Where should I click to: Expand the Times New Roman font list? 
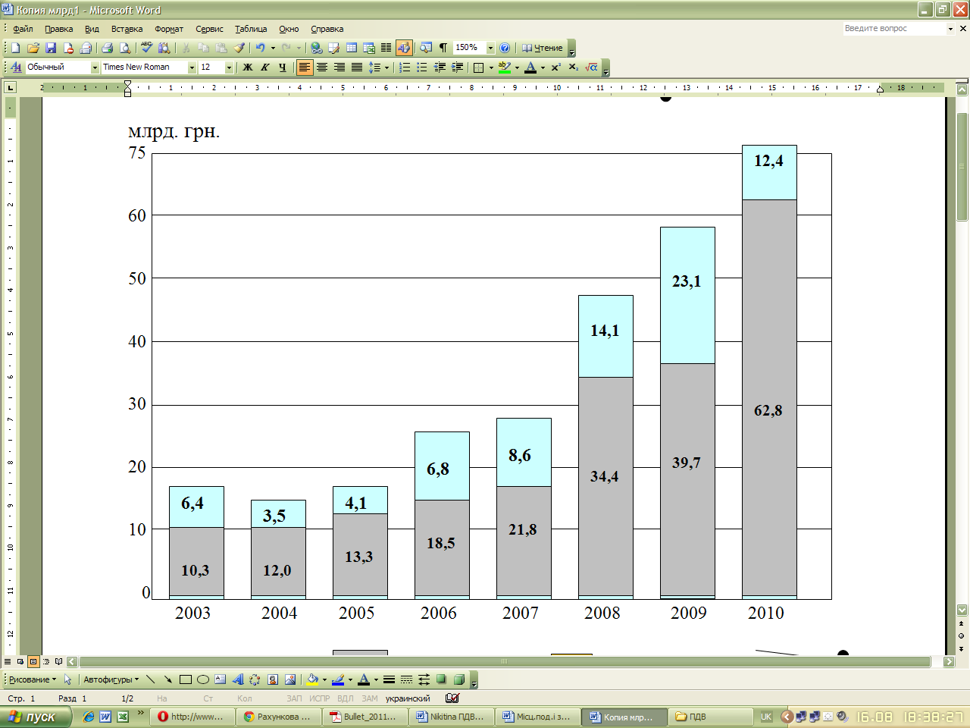(192, 67)
